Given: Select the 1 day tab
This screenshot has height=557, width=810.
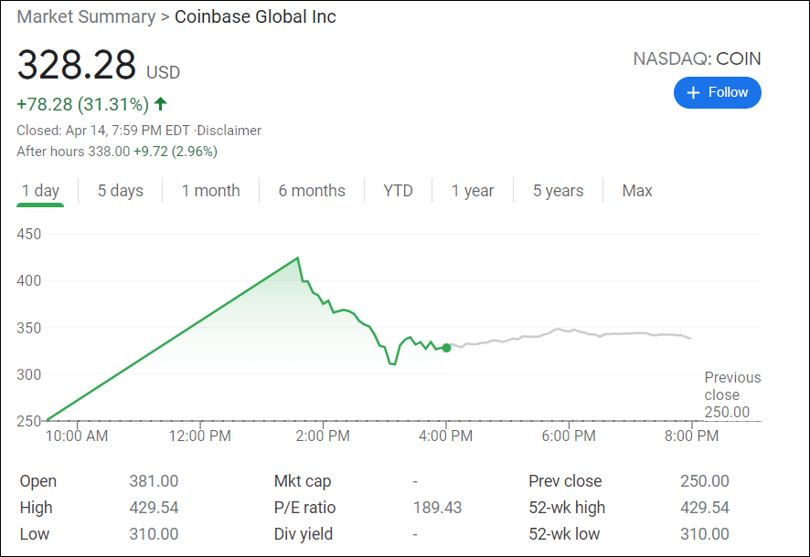Looking at the screenshot, I should [40, 191].
